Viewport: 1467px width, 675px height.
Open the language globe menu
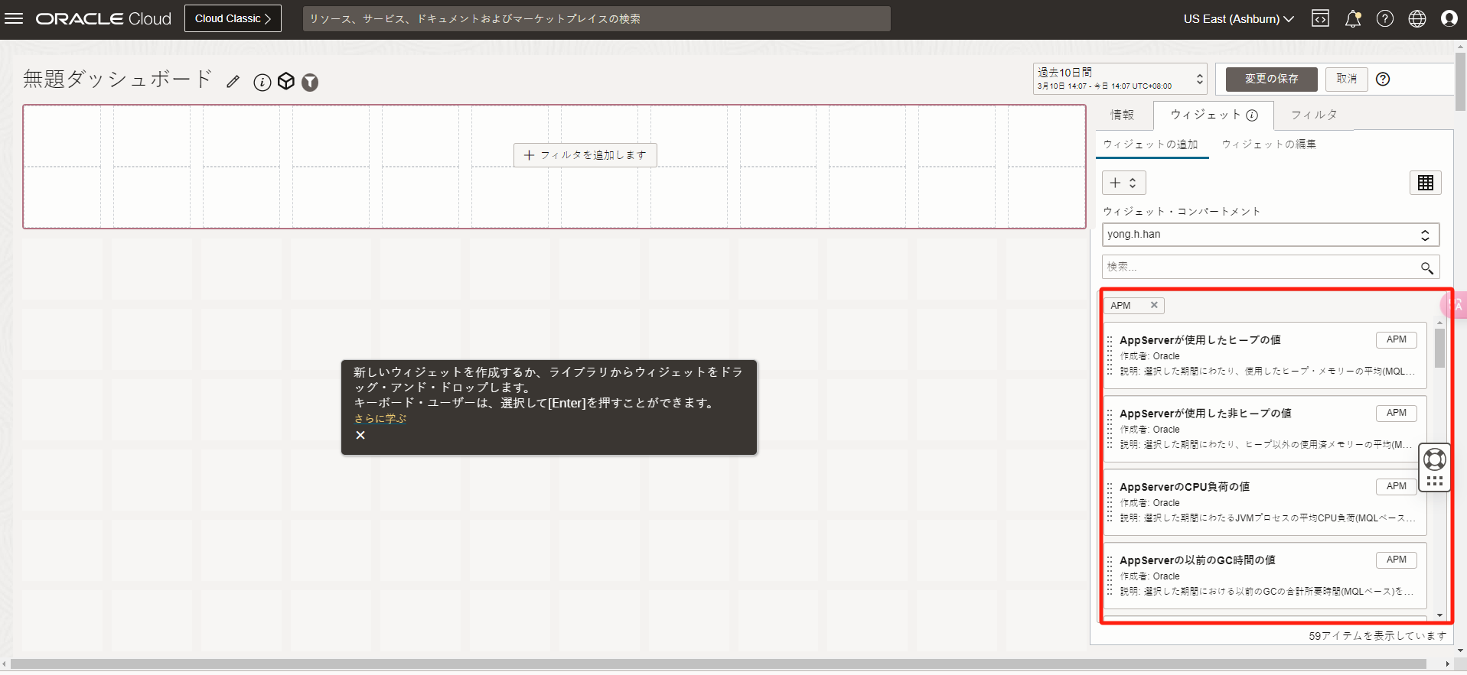tap(1416, 19)
